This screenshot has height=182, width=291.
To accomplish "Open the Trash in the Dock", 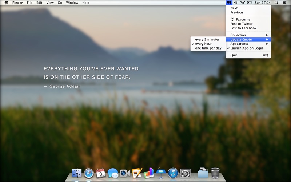I will click(215, 173).
